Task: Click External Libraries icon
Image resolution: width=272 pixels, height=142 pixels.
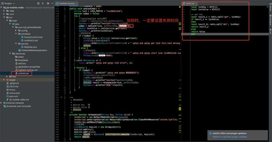Action: point(5,103)
